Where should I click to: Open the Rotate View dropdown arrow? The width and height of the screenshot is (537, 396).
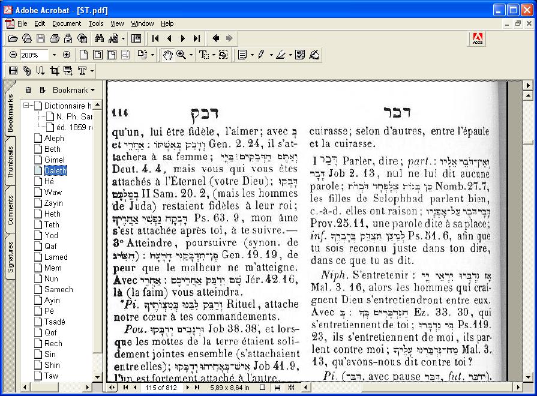[153, 55]
